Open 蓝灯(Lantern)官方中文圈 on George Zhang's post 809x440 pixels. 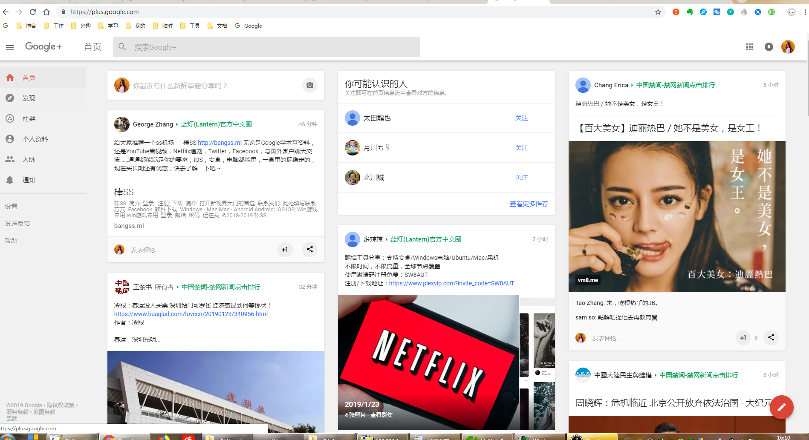[216, 124]
